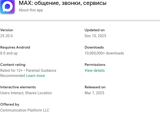Click the MAX app icon
Viewport: 160px width, 118px height.
7,6
